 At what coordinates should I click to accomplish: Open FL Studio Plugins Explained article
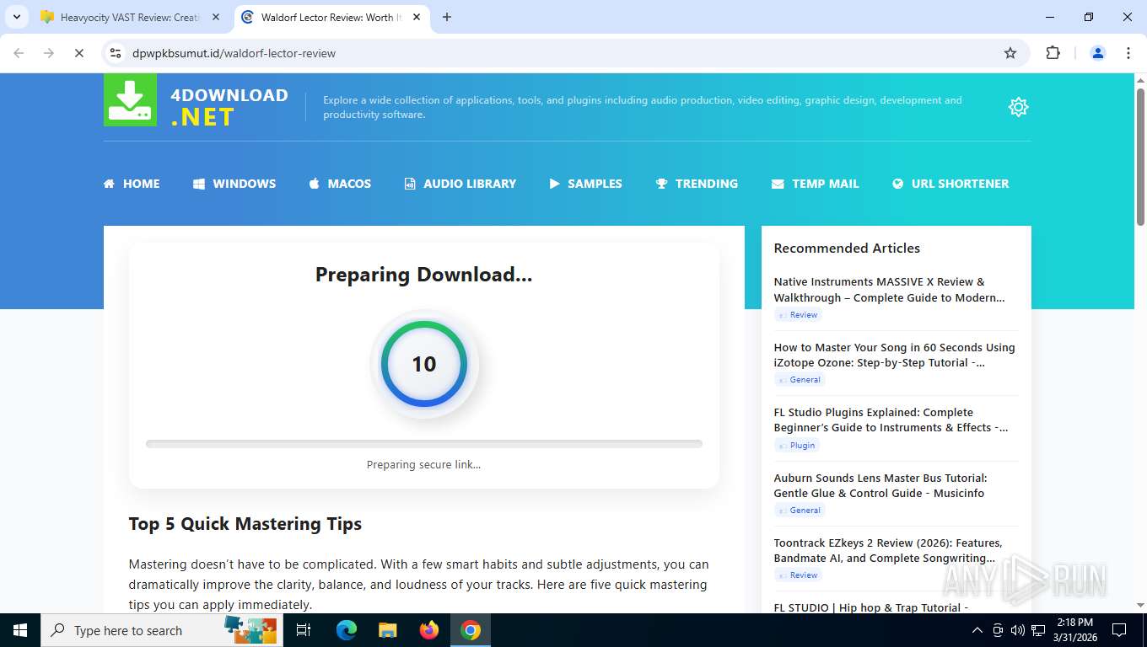[x=891, y=420]
